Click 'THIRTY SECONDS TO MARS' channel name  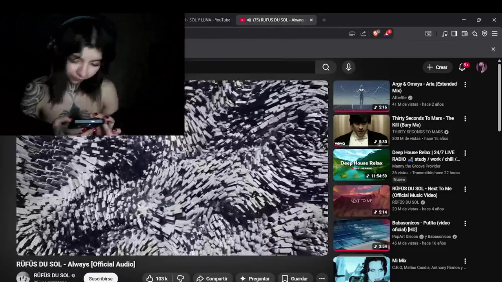pyautogui.click(x=417, y=132)
